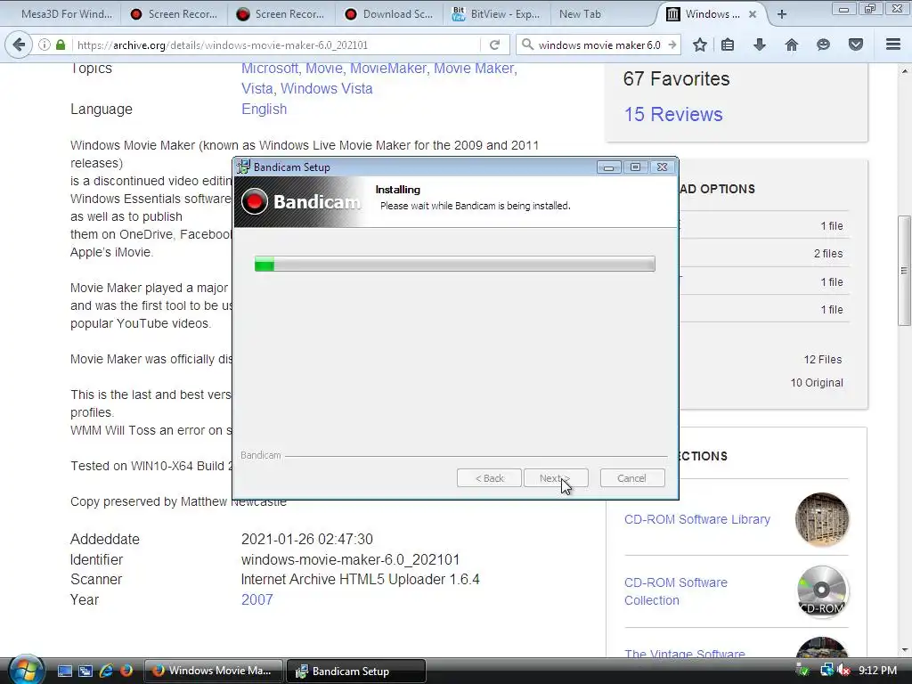Click the green padlock security icon
This screenshot has height=684, width=912.
[x=61, y=45]
